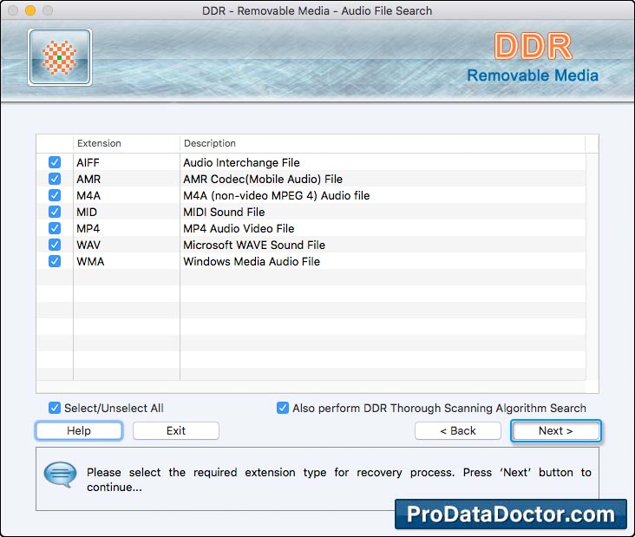Viewport: 635px width, 537px height.
Task: Click the DDR application logo icon
Action: [x=59, y=57]
